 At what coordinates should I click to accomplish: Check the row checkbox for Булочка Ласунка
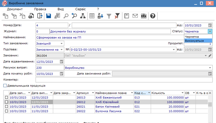[6, 111]
